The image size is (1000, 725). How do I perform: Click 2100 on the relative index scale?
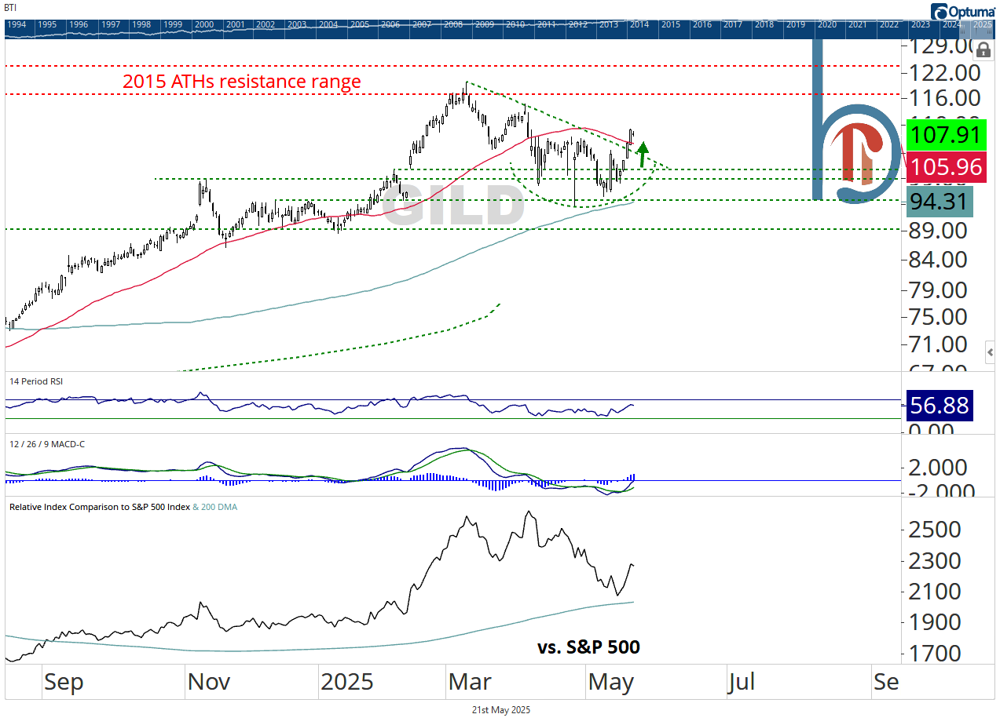click(x=934, y=592)
